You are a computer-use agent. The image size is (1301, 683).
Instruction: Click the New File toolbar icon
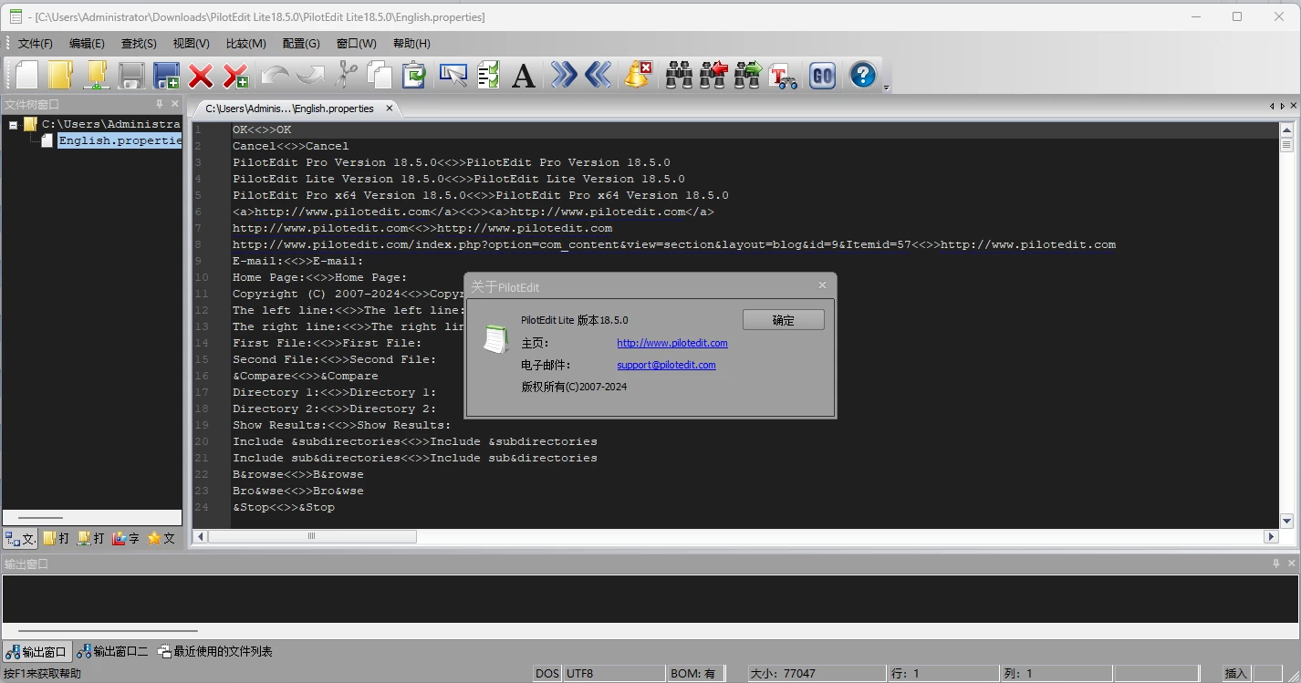click(x=26, y=75)
